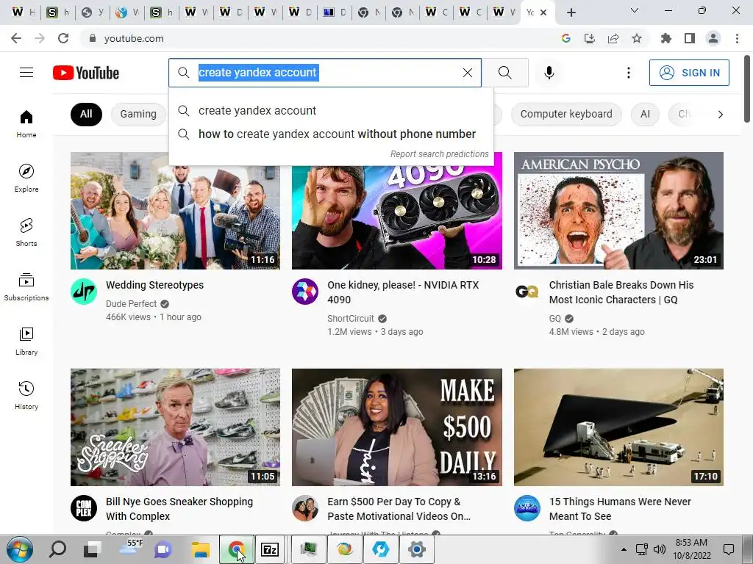Click the Wedding Stereotypes video title

point(154,285)
